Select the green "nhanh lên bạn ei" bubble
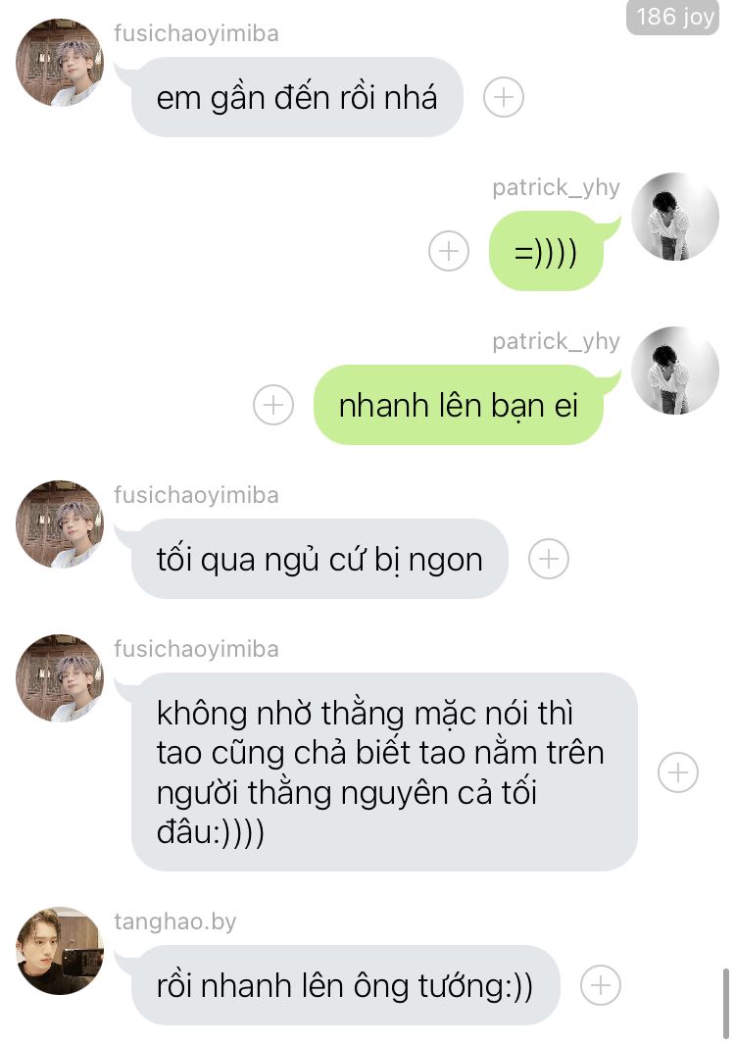The width and height of the screenshot is (735, 1044). [458, 405]
